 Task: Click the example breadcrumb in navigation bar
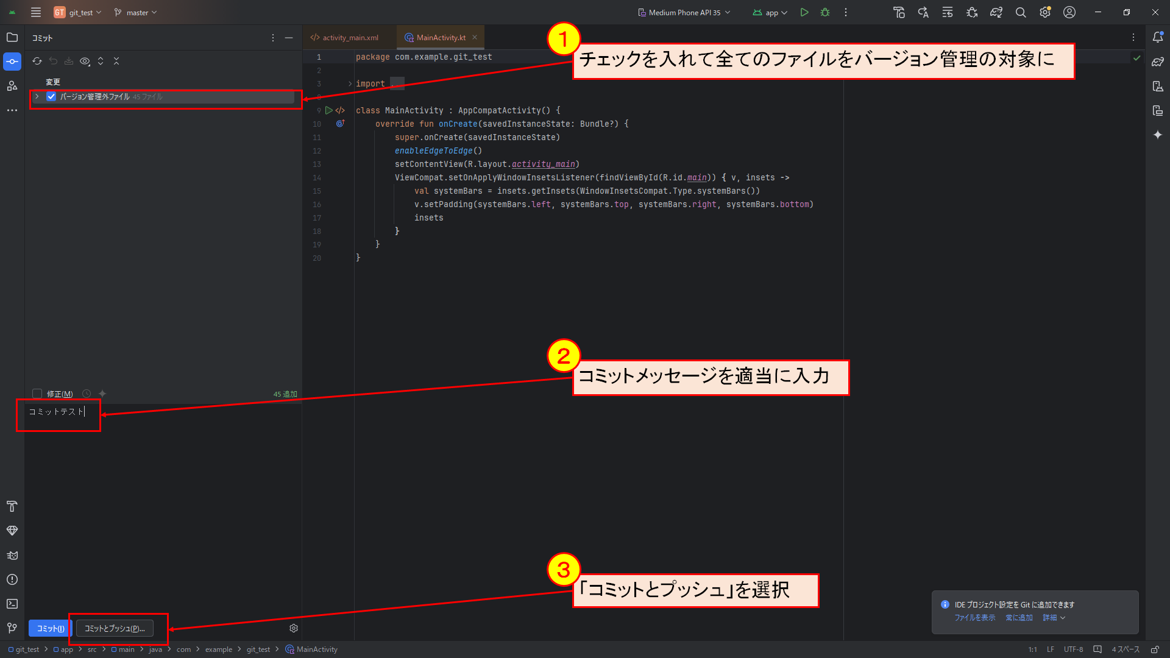pos(219,649)
